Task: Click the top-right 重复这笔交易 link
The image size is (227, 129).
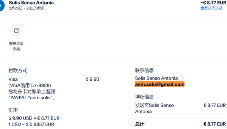Action: pos(211,8)
